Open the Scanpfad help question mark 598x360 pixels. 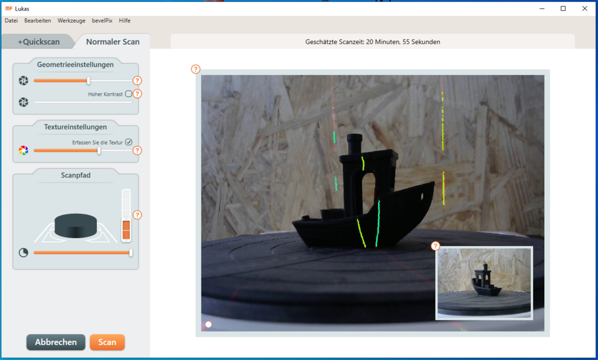point(137,215)
